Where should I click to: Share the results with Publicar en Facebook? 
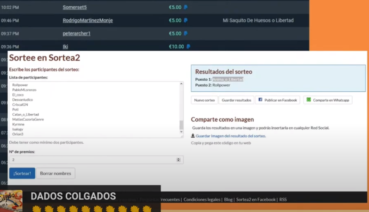pyautogui.click(x=278, y=100)
